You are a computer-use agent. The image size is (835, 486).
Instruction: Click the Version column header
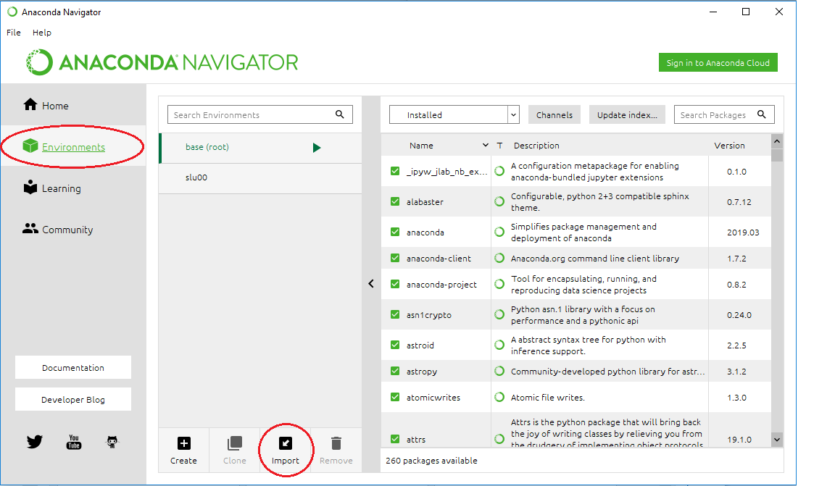point(729,146)
